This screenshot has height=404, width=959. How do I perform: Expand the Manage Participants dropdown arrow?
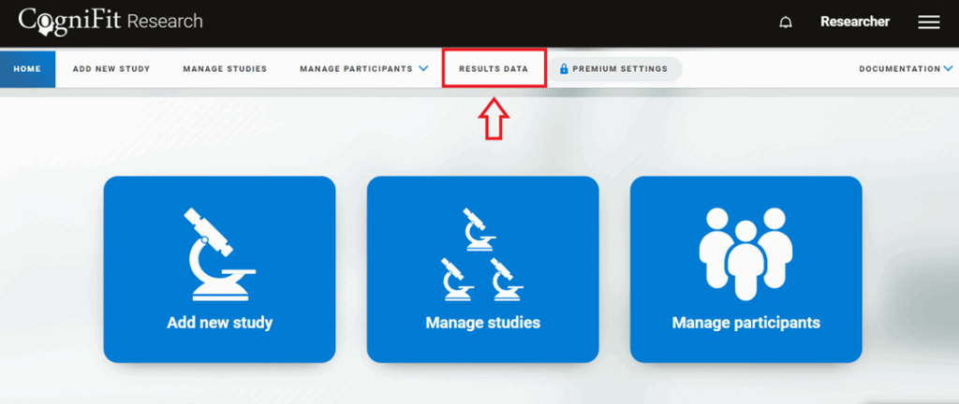coord(423,69)
